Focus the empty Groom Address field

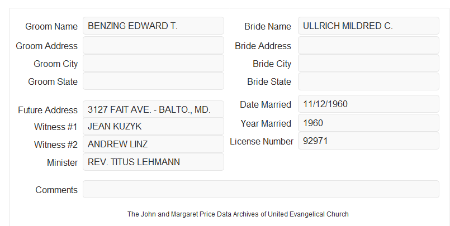coord(153,45)
